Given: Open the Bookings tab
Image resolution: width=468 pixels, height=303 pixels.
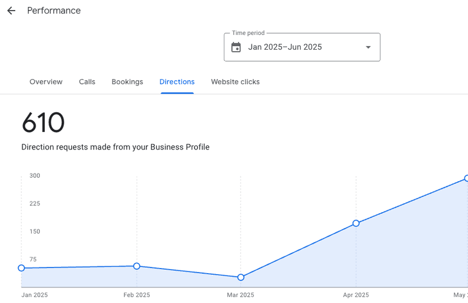Looking at the screenshot, I should (x=127, y=82).
